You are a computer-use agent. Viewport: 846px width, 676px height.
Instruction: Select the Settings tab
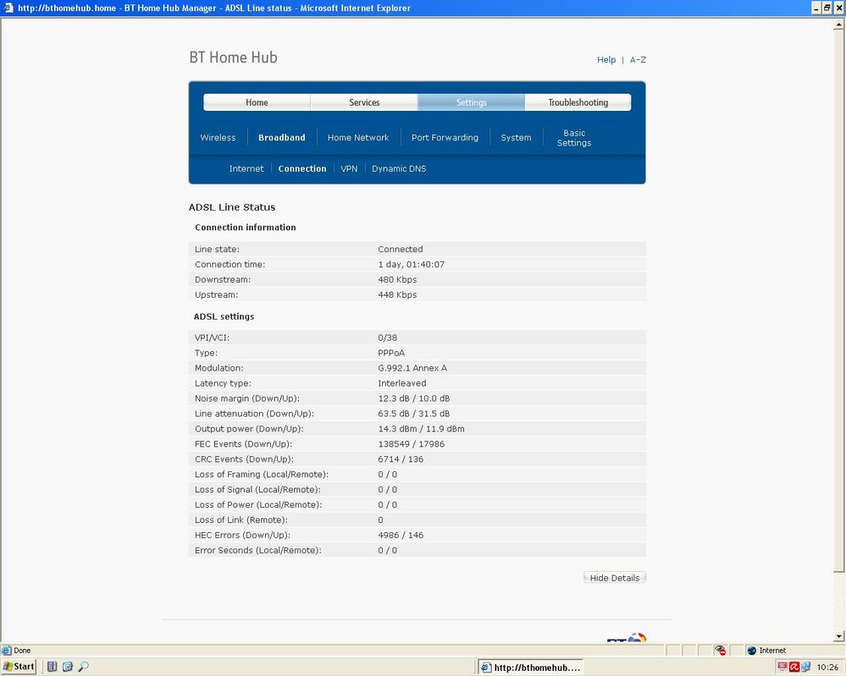[471, 102]
